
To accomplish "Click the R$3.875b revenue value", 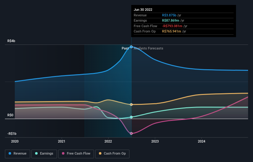I will tap(169, 15).
